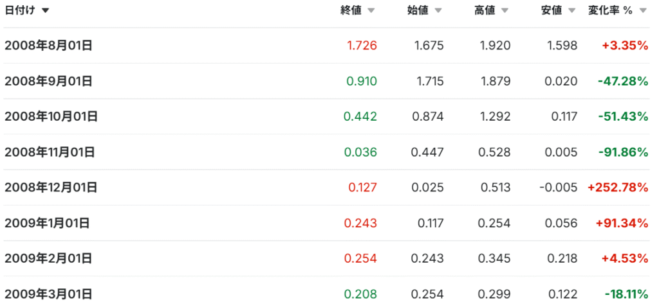This screenshot has height=307, width=659.
Task: Click the opening value 0.874
Action: point(428,116)
